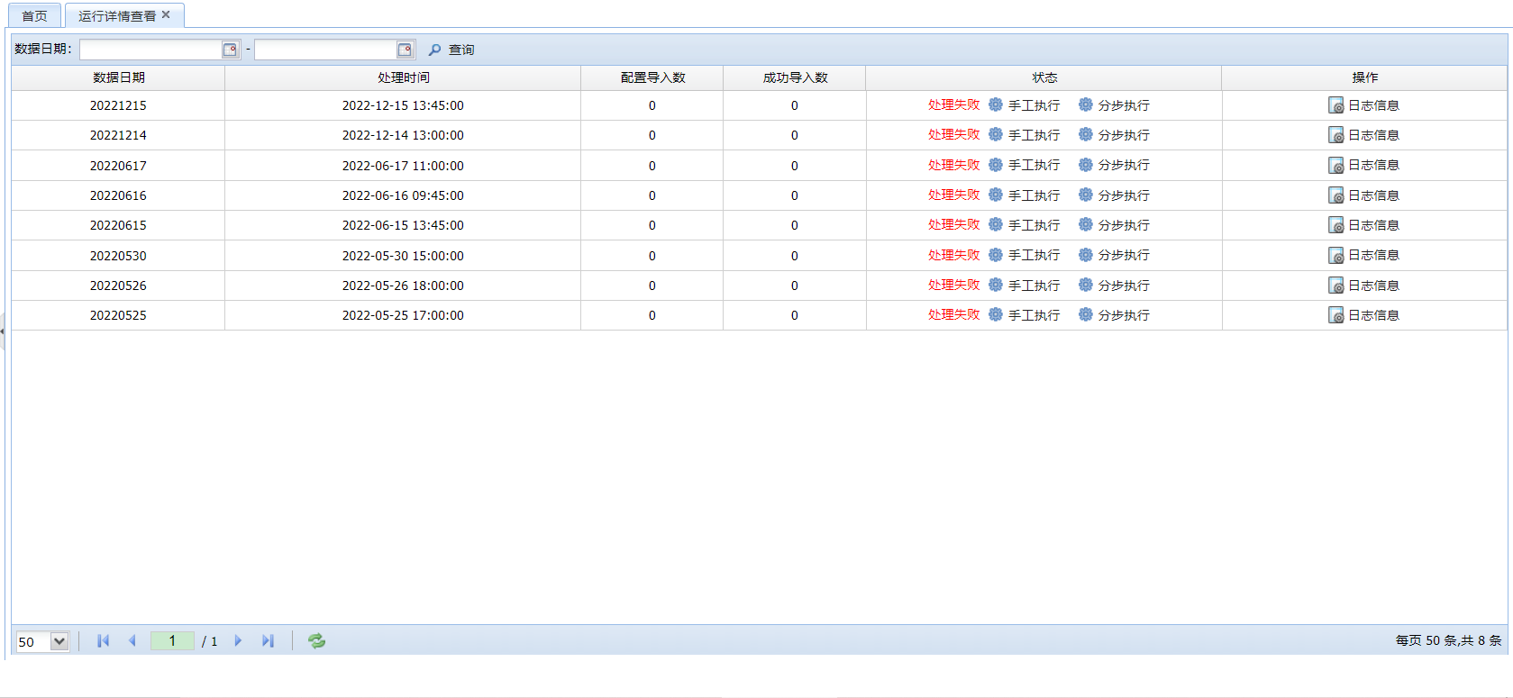Open the start date calendar picker

point(230,50)
